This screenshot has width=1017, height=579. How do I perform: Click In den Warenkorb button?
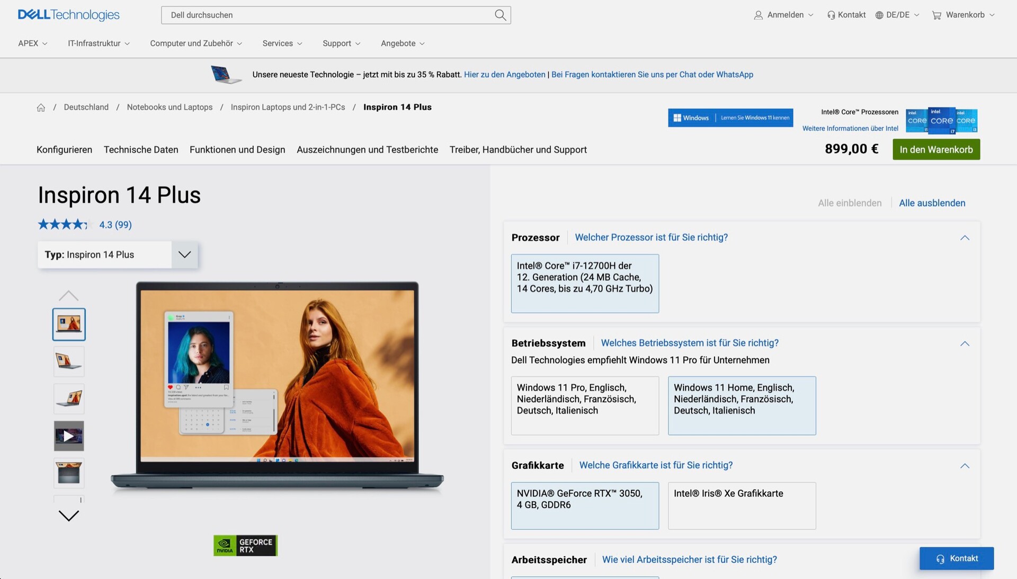click(x=936, y=150)
